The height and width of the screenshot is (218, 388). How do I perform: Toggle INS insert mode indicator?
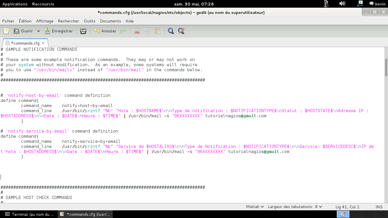(379, 207)
